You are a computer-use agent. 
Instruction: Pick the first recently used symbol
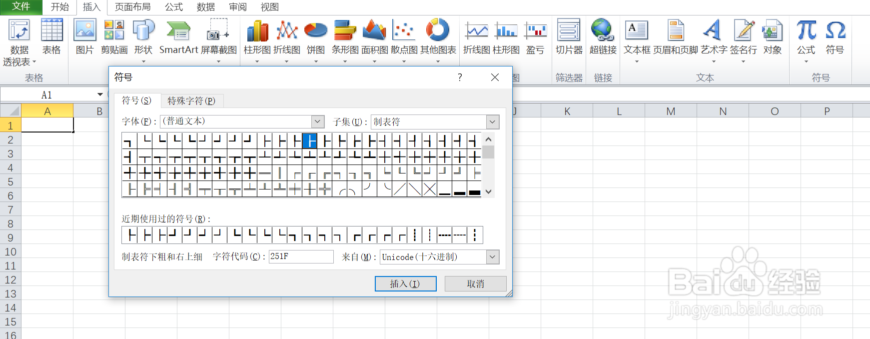[130, 234]
